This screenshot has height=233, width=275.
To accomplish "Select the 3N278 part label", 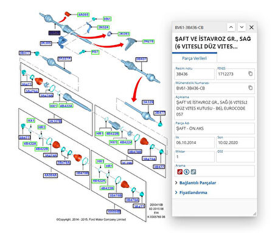I will point(148,41).
